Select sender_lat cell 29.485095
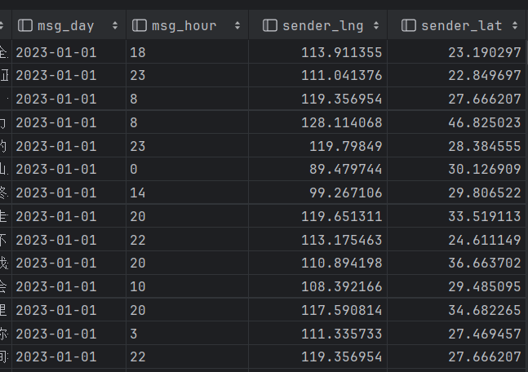This screenshot has height=372, width=528. 457,286
